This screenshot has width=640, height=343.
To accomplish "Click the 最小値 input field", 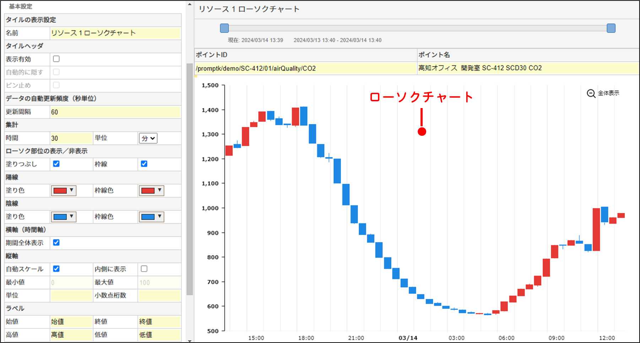I will 71,283.
